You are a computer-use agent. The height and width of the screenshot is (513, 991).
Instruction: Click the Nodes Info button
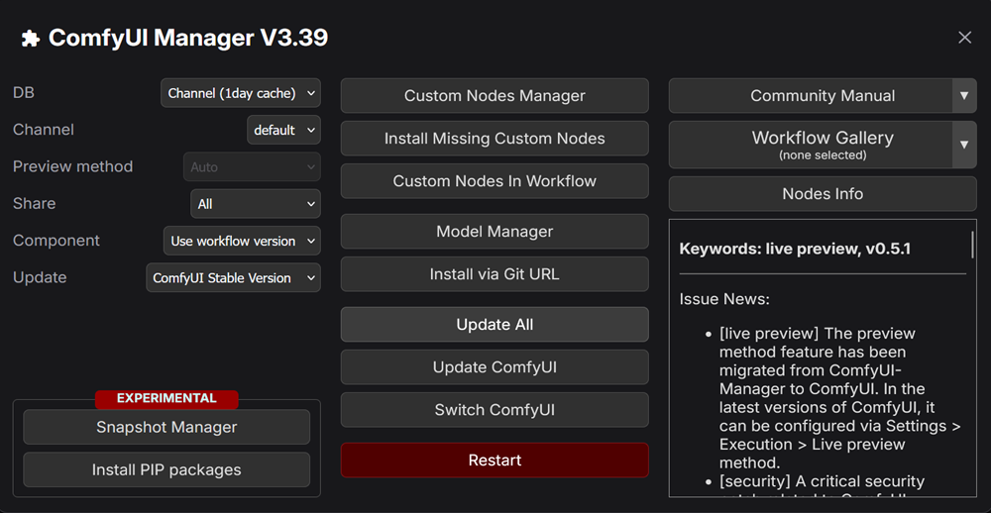pos(823,193)
